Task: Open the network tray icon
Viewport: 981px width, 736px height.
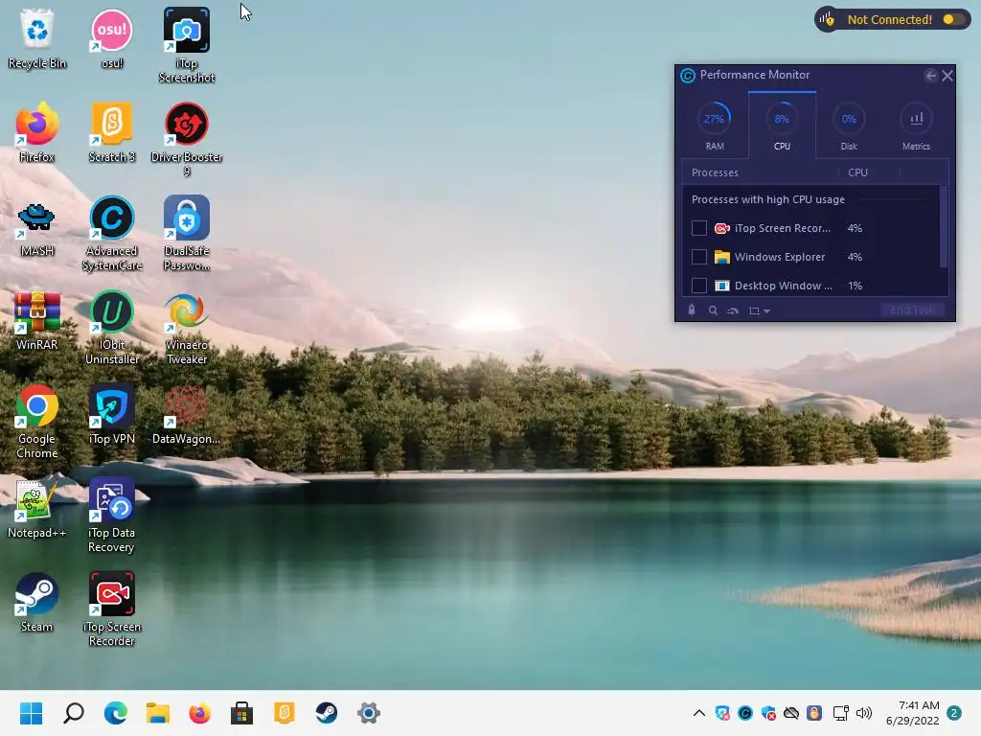Action: coord(841,713)
